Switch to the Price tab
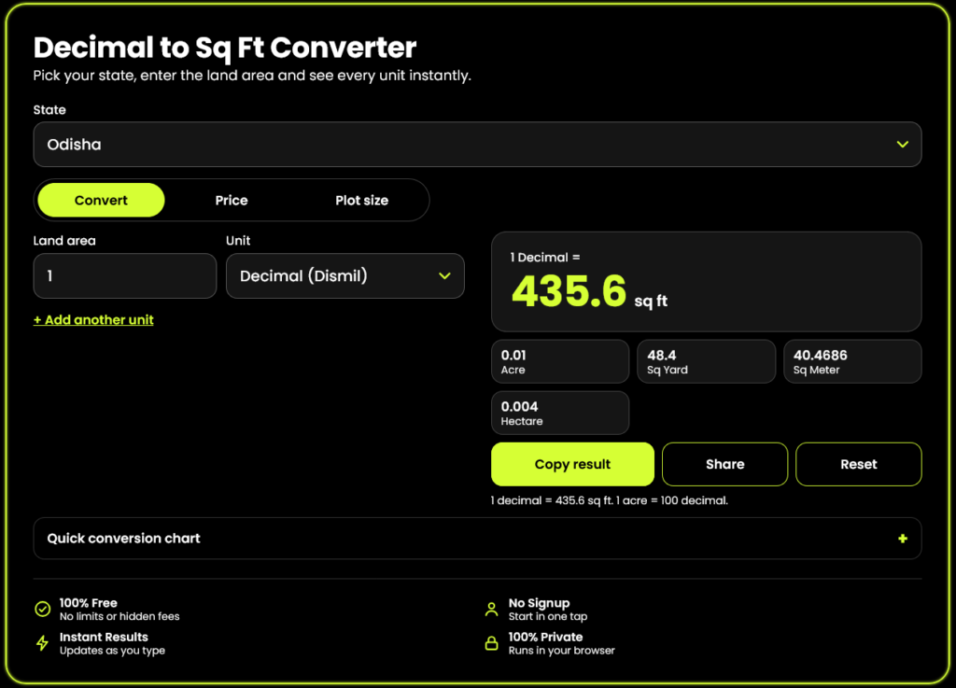956x688 pixels. click(232, 200)
